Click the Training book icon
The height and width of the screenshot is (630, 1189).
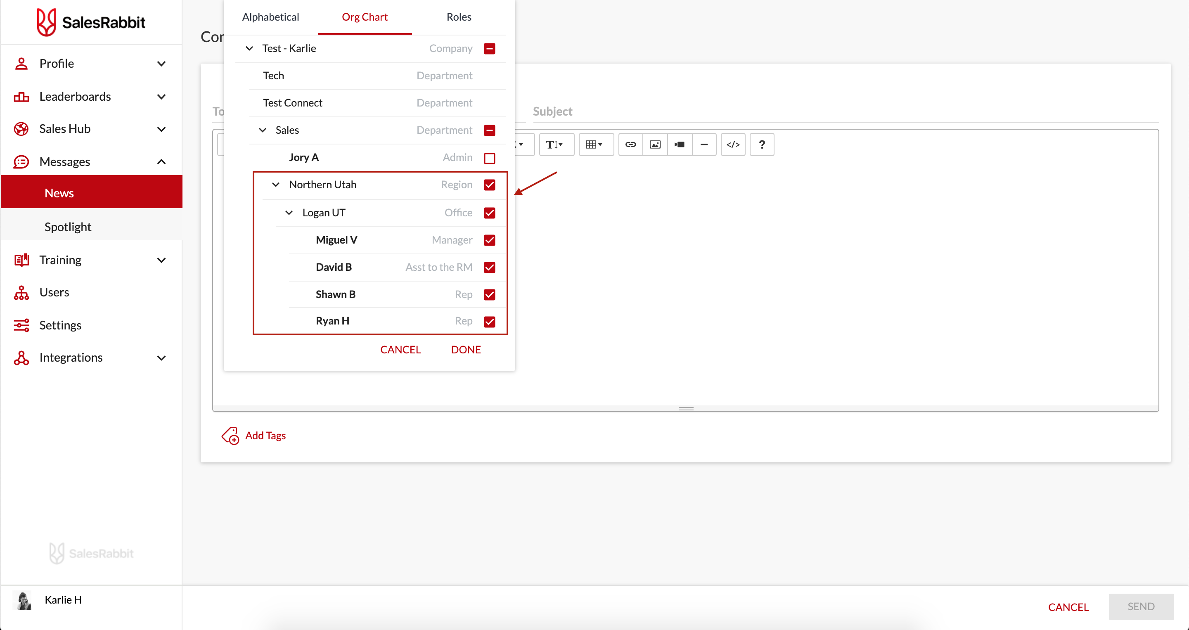coord(21,260)
